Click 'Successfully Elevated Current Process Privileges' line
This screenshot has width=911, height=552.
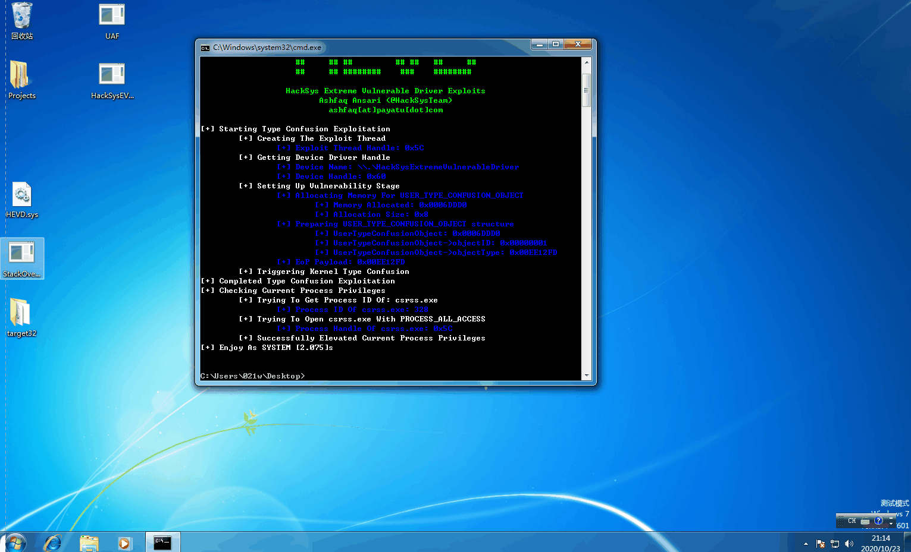click(362, 338)
